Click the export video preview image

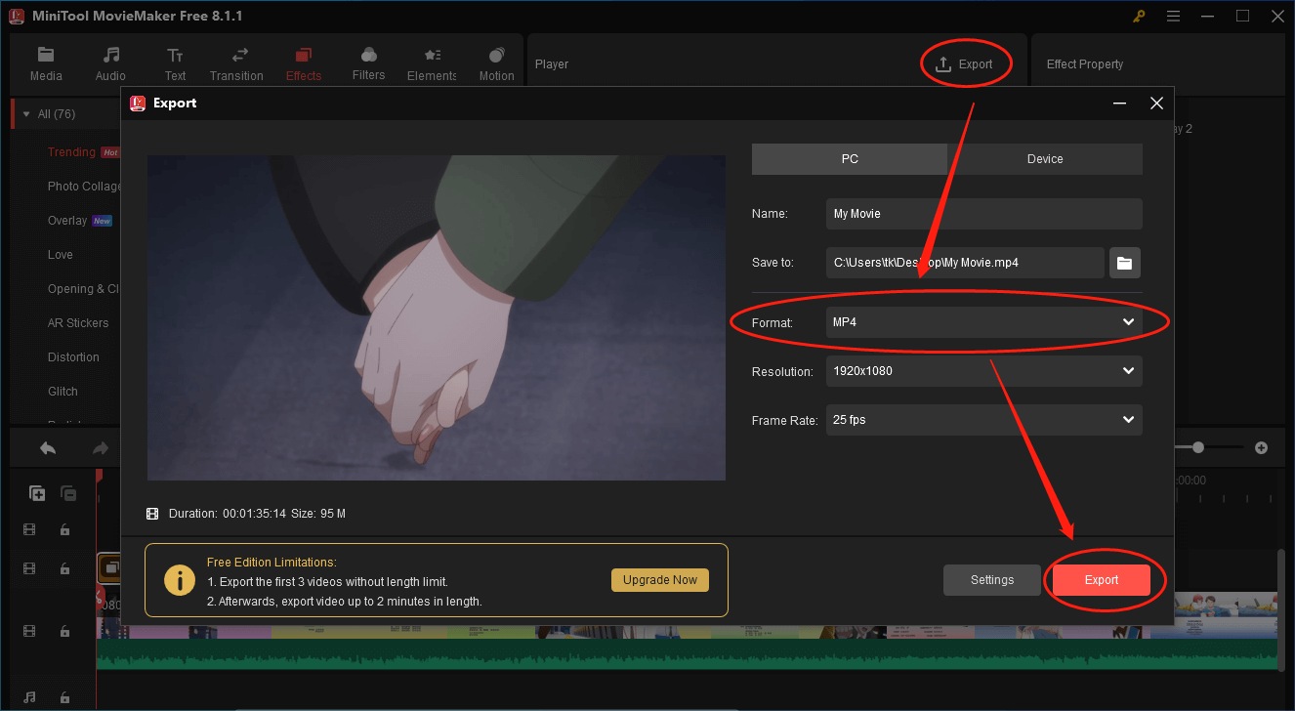tap(437, 317)
